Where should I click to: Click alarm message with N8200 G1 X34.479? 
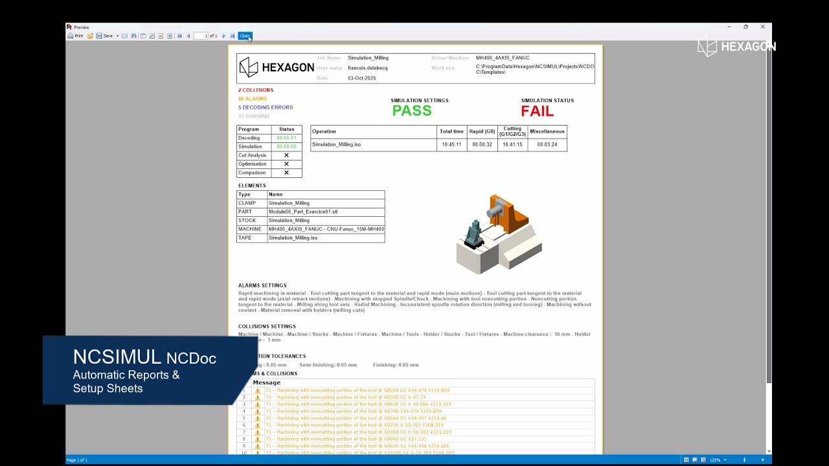click(x=358, y=390)
